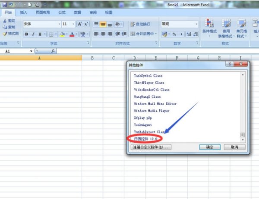This screenshot has height=199, width=259.
Task: Expand the number format dropdown (常规)
Action: pyautogui.click(x=196, y=24)
